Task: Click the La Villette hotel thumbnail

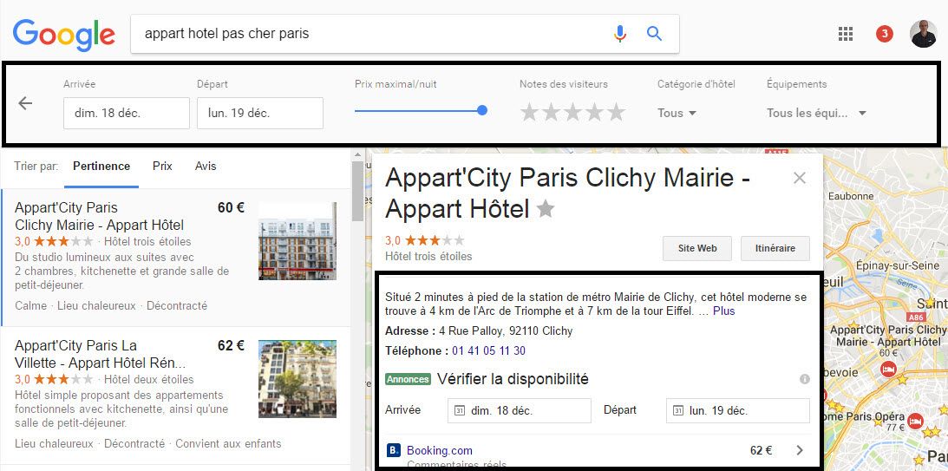Action: (297, 378)
